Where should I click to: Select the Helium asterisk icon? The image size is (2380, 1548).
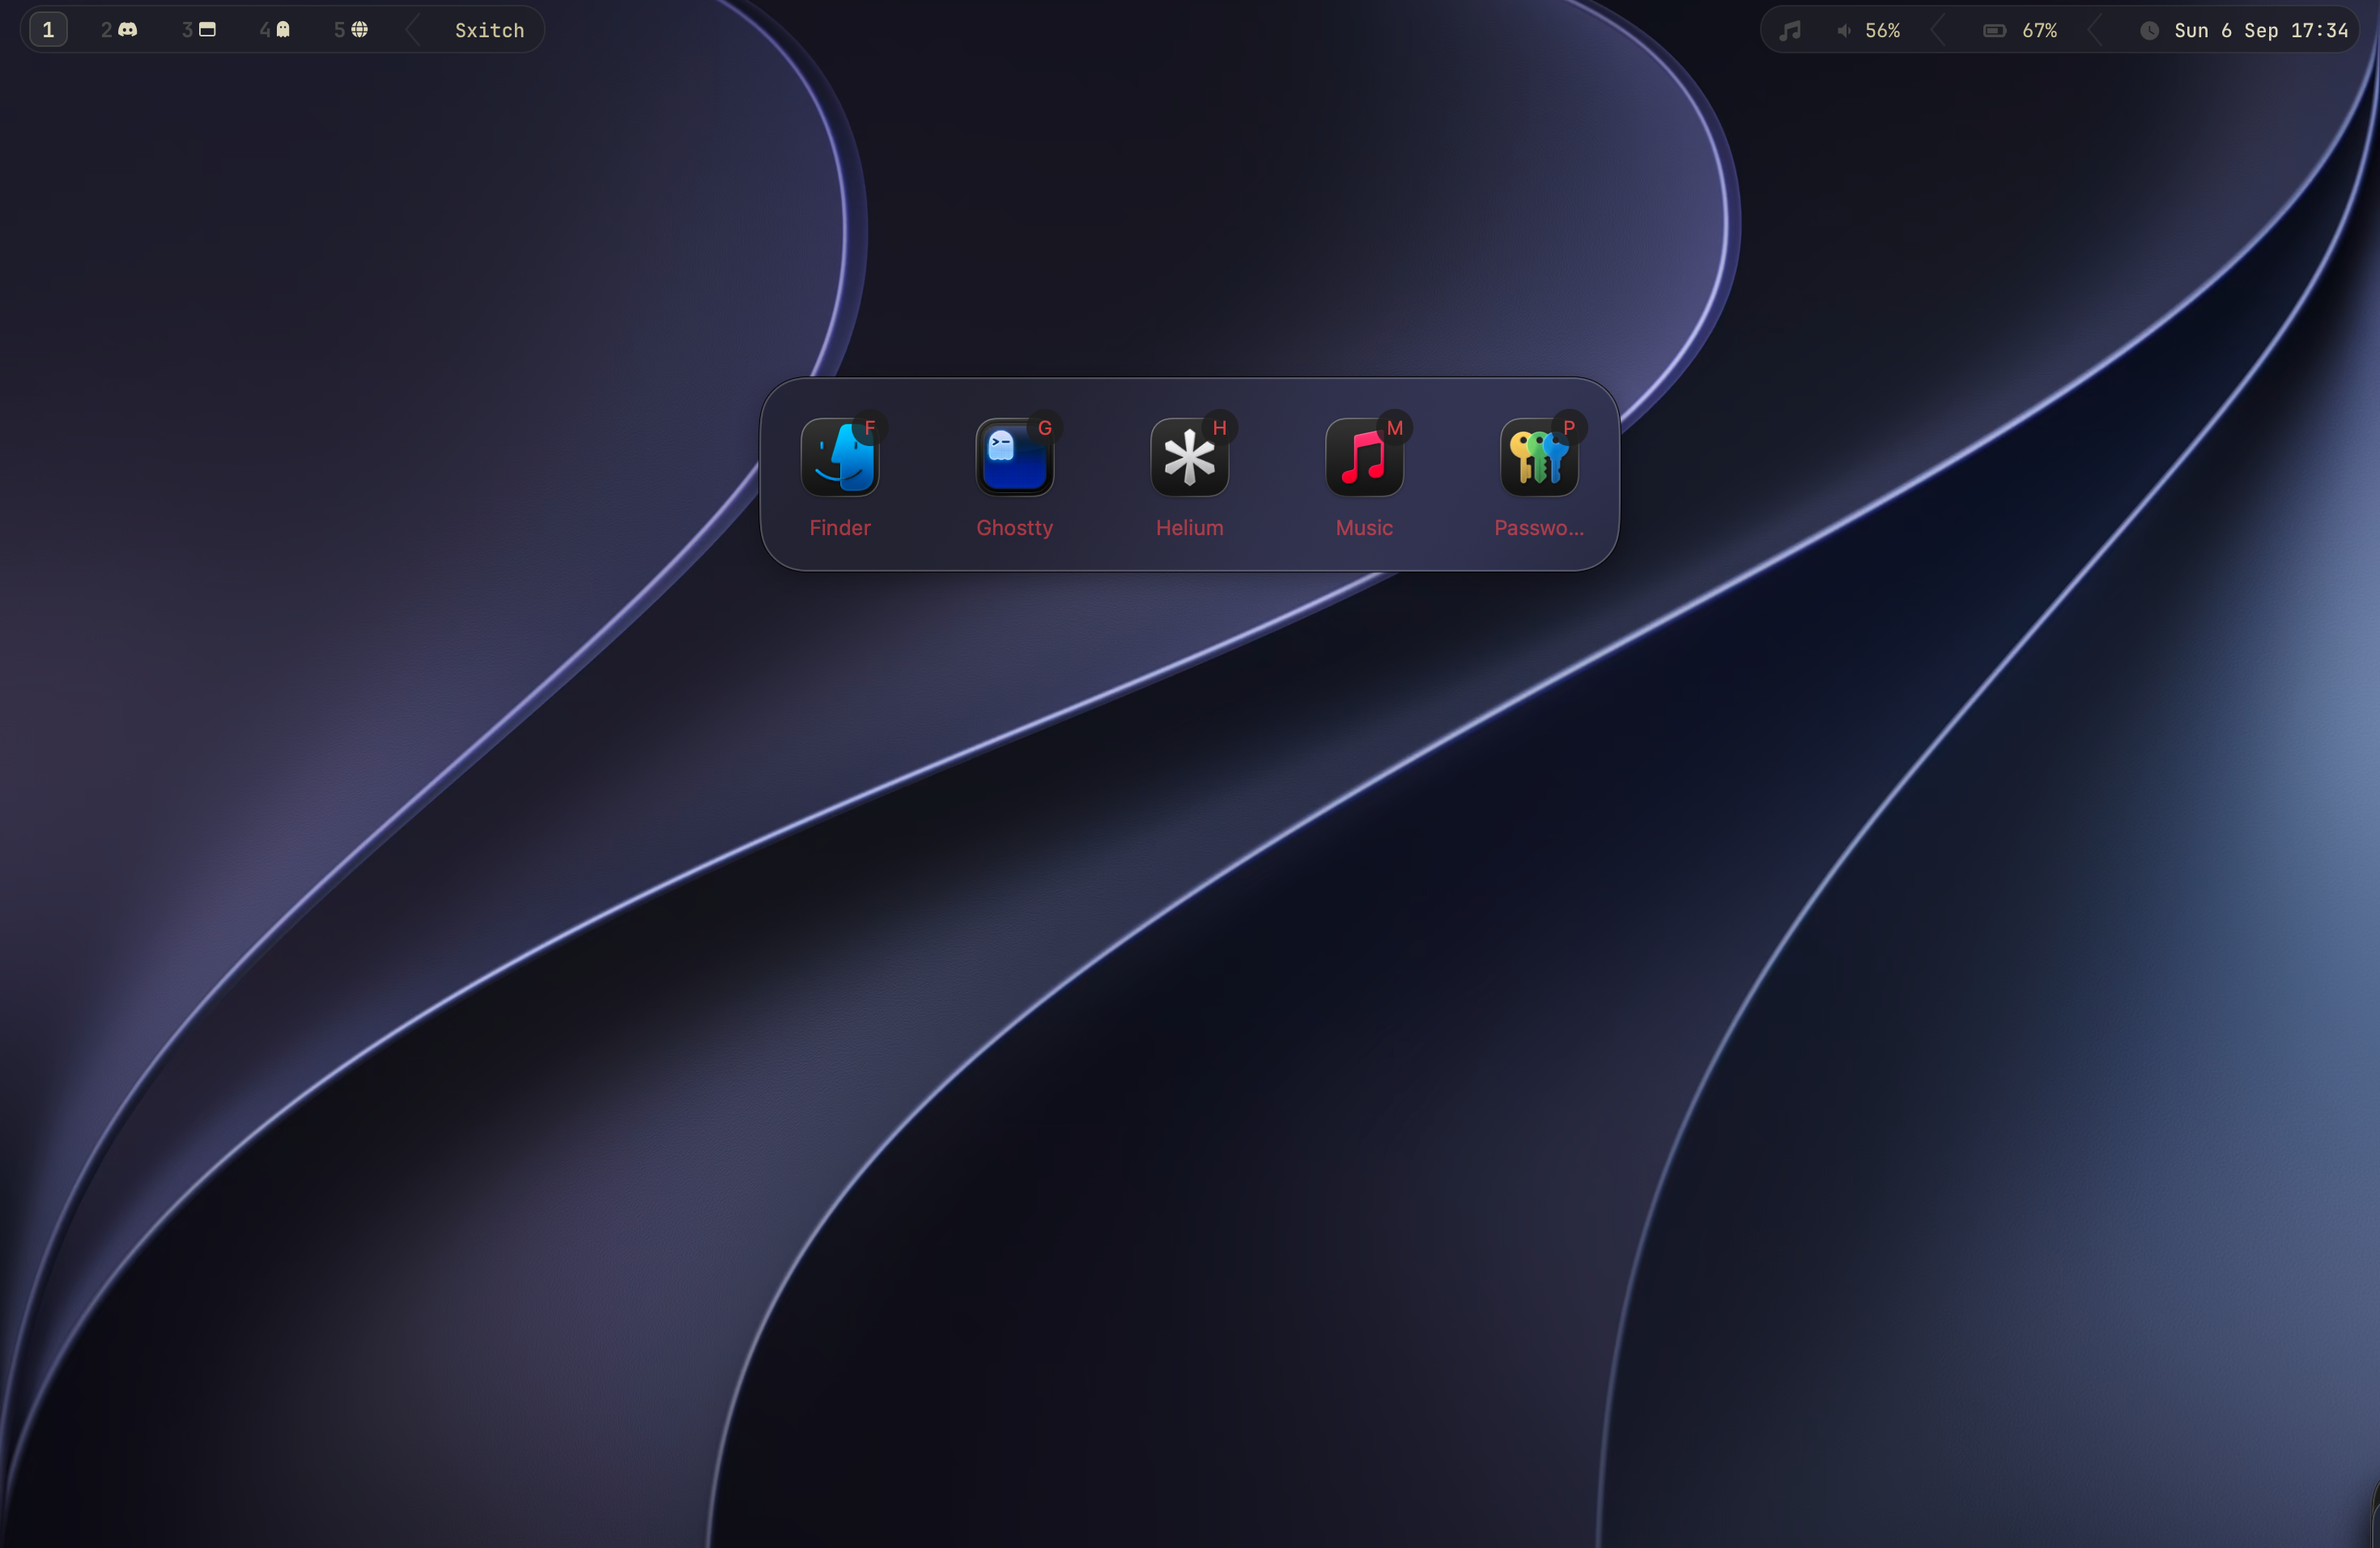1189,458
